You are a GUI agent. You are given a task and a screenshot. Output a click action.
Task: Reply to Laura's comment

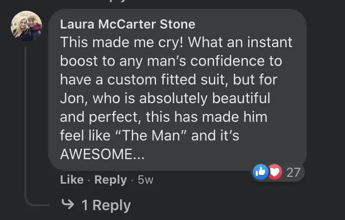(x=110, y=180)
